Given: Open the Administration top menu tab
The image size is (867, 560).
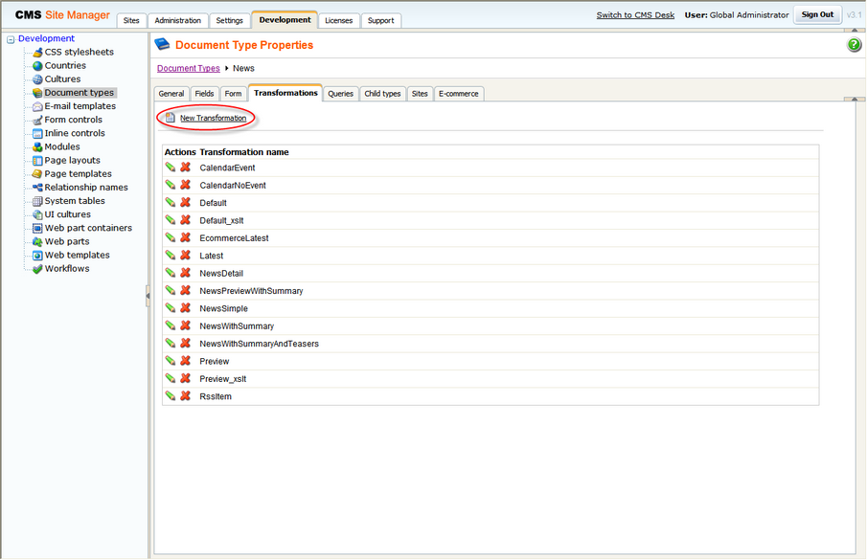Looking at the screenshot, I should click(178, 20).
